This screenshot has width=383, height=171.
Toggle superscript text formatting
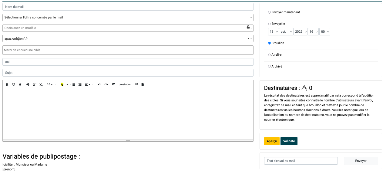34,85
